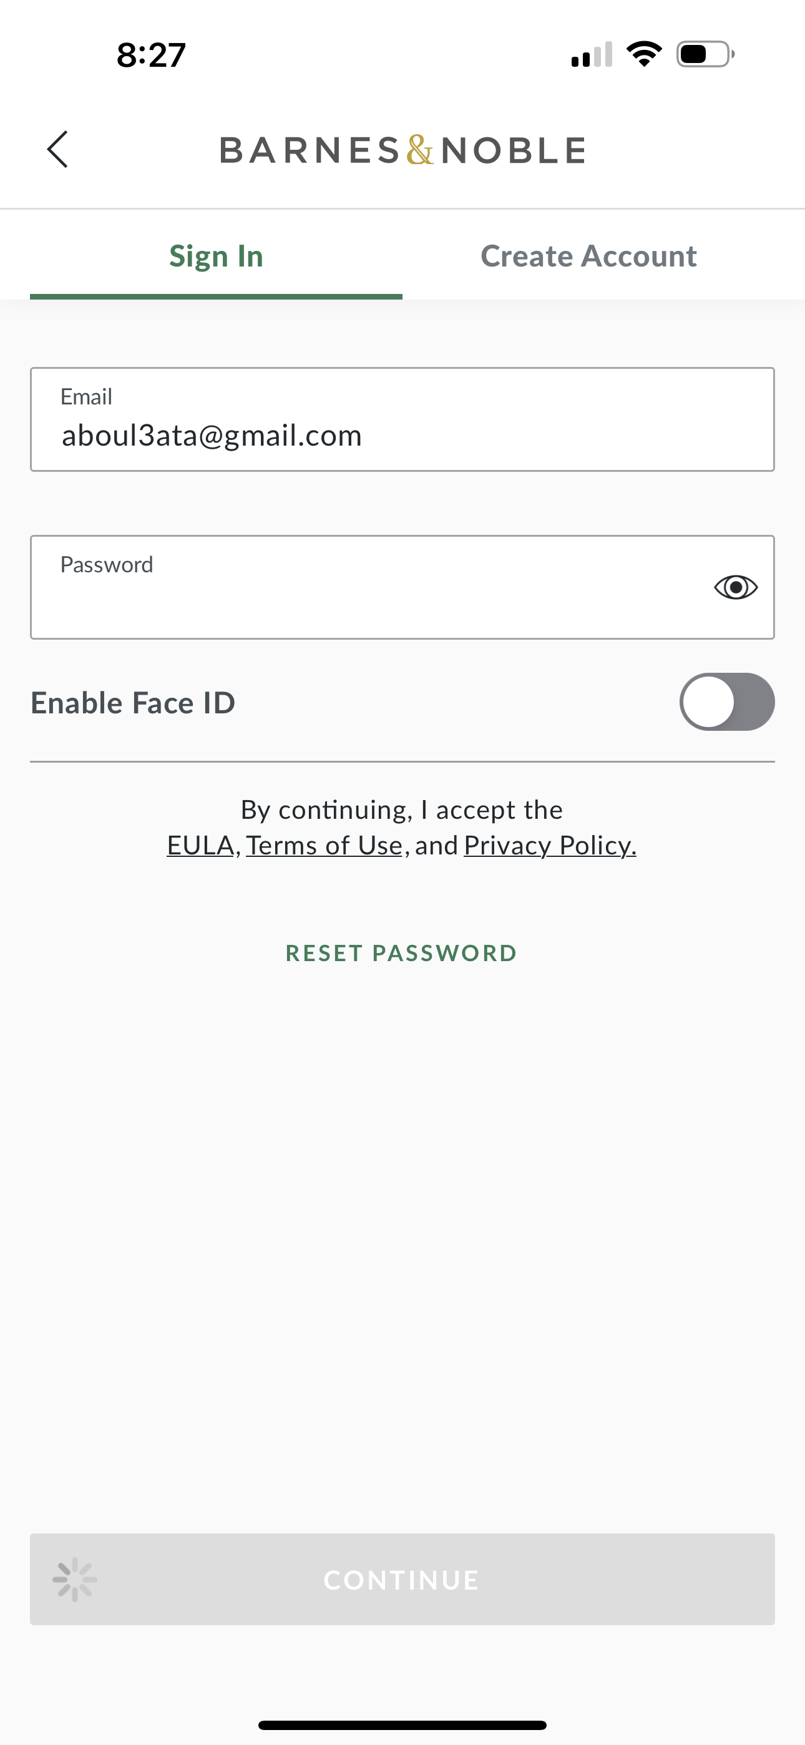
Task: Tap the back arrow chevron
Action: (x=58, y=149)
